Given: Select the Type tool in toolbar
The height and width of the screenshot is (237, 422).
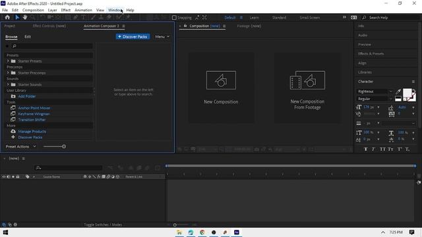Looking at the screenshot, I should [84, 17].
